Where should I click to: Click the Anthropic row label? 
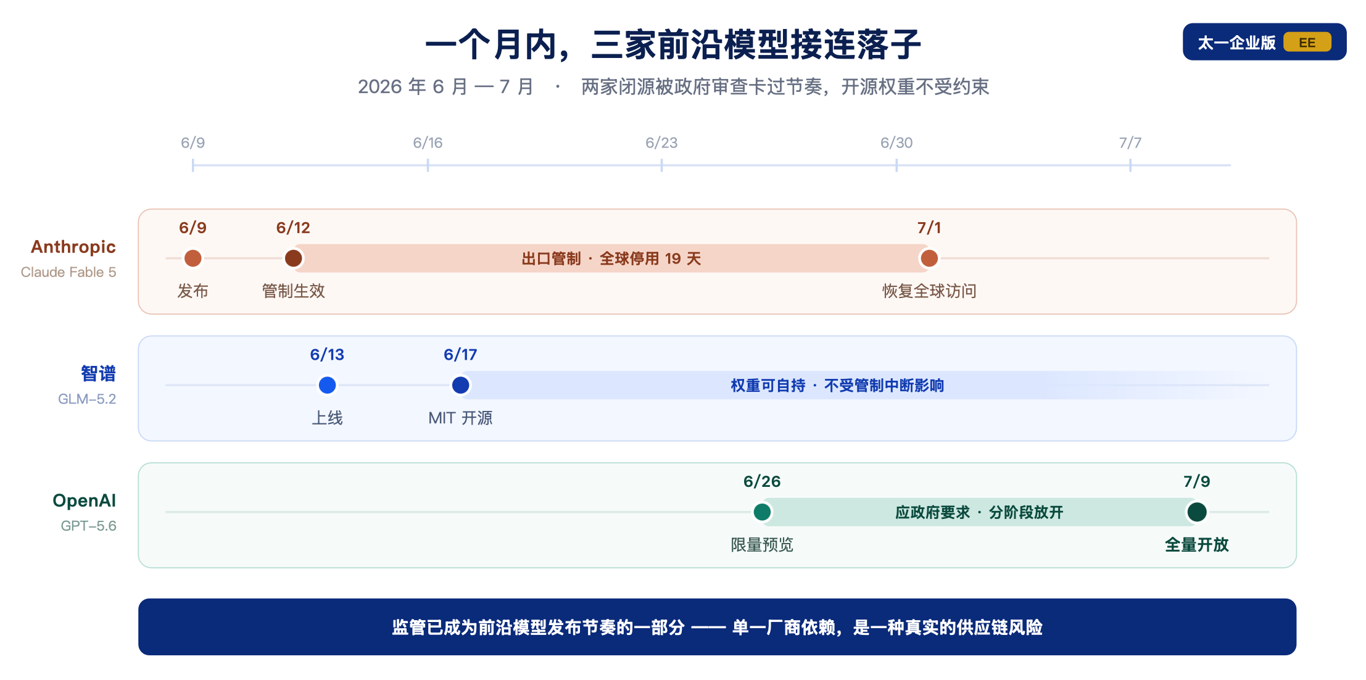73,247
